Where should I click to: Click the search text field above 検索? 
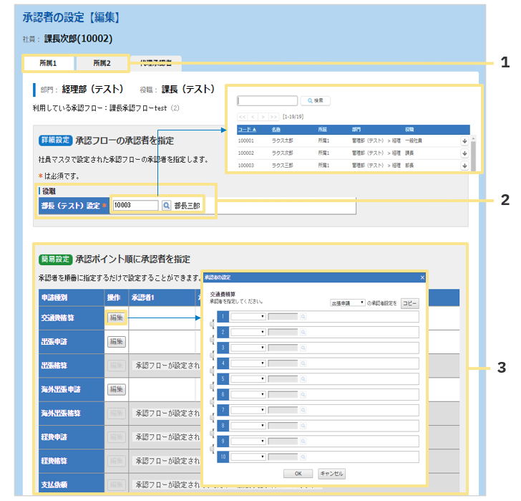[x=267, y=101]
